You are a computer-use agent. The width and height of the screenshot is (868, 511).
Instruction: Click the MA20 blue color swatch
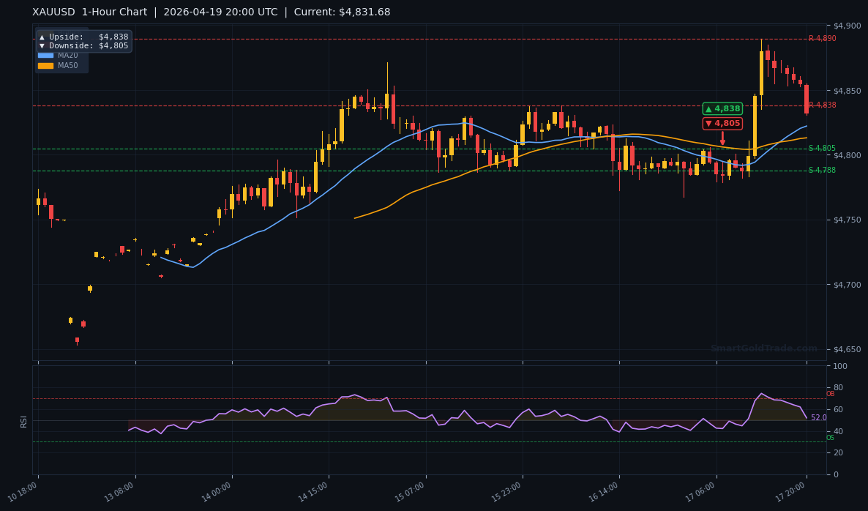click(45, 55)
